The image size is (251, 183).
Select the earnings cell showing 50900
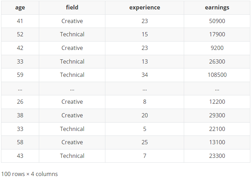coord(217,21)
